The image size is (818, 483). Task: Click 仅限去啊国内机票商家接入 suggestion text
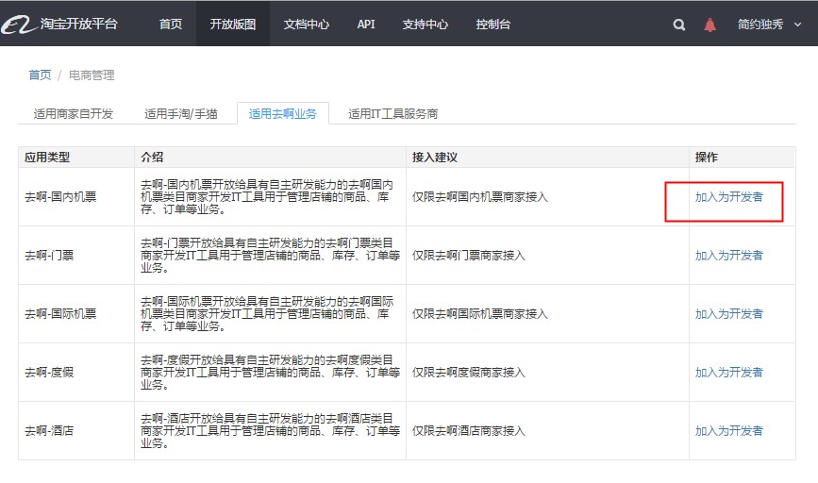pyautogui.click(x=480, y=197)
